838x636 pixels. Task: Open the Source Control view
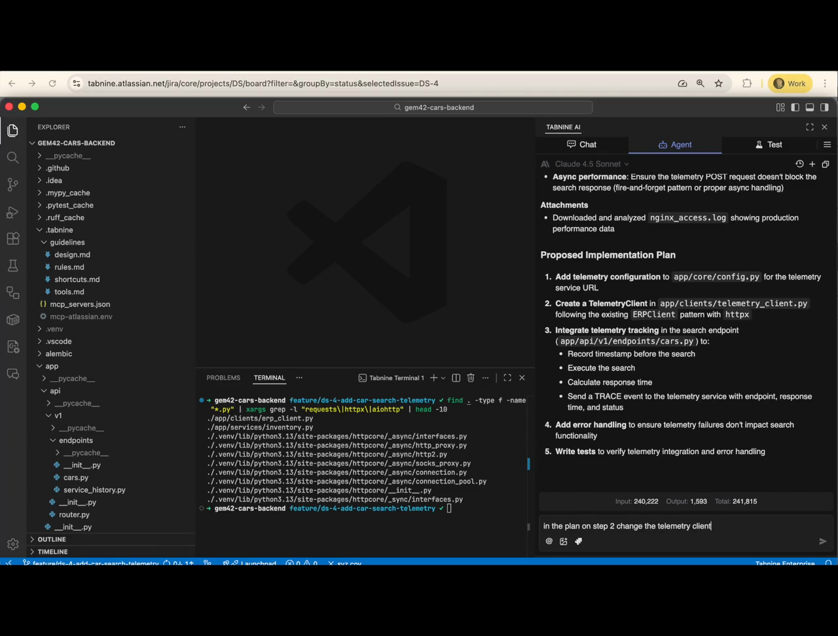(x=12, y=185)
